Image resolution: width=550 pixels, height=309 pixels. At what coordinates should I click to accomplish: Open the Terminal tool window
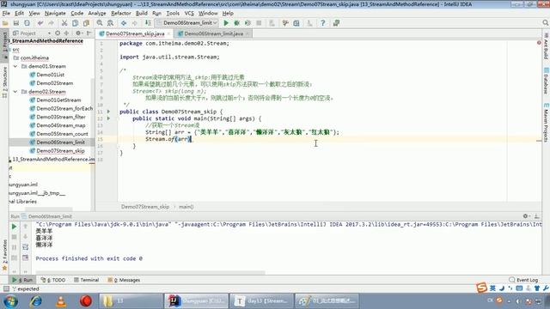86,280
